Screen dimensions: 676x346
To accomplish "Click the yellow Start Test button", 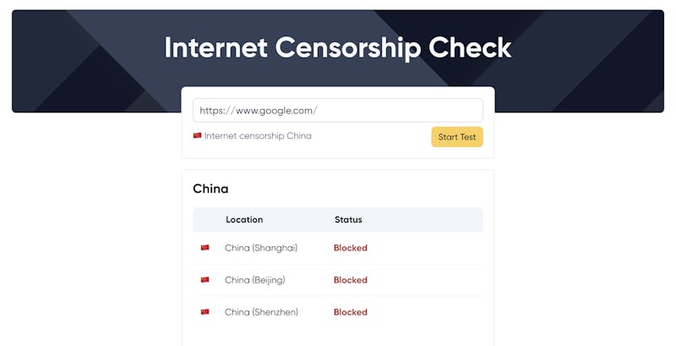I will (x=457, y=137).
